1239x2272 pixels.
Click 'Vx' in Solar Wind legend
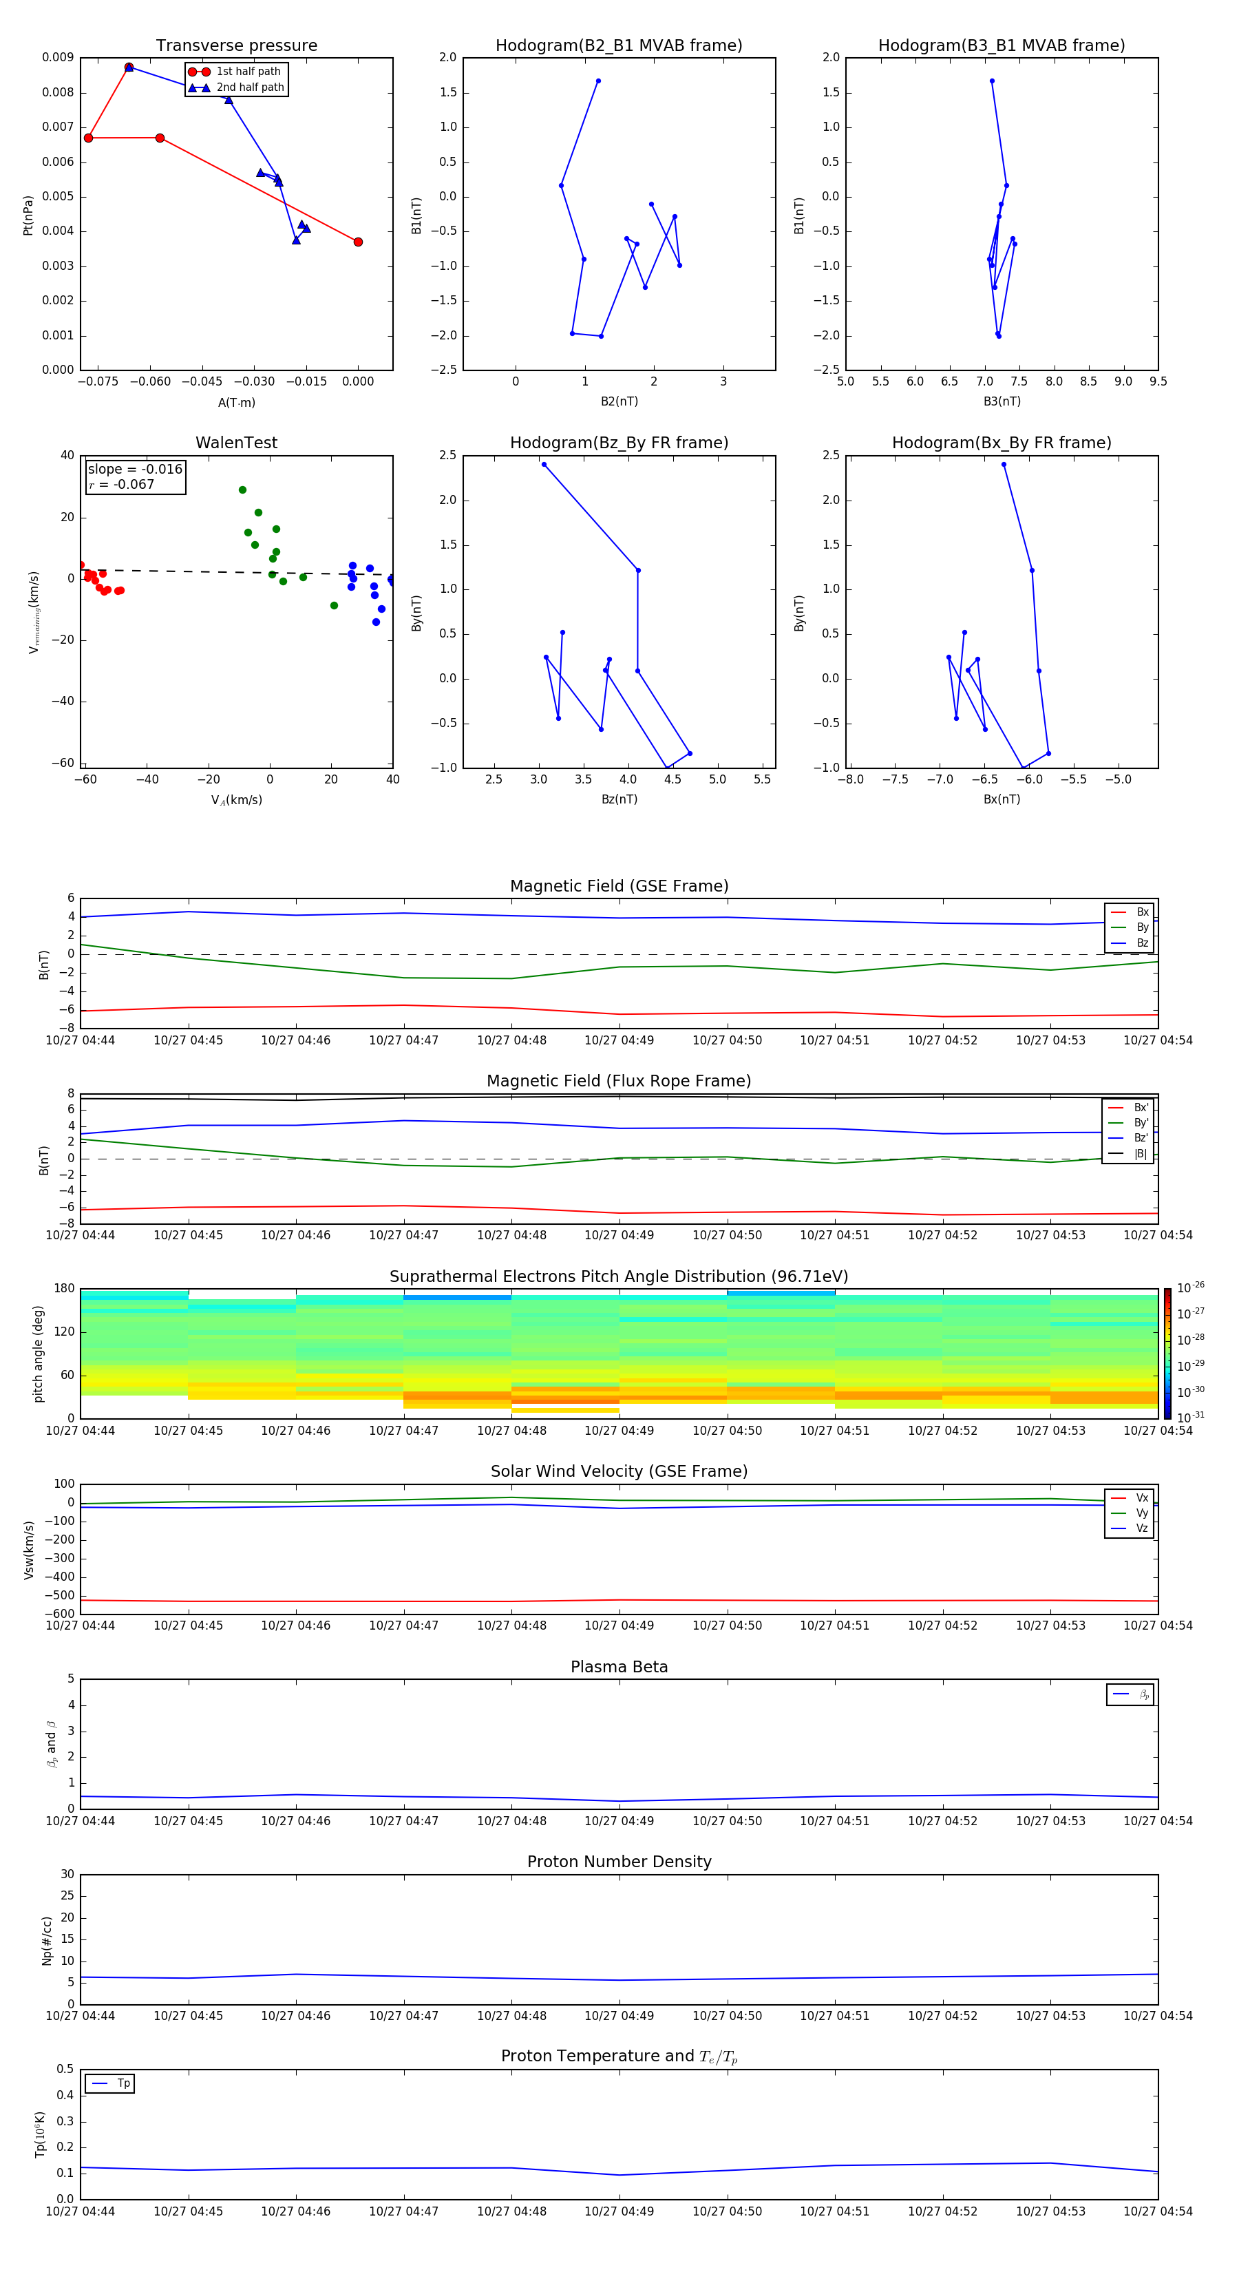(1130, 1499)
